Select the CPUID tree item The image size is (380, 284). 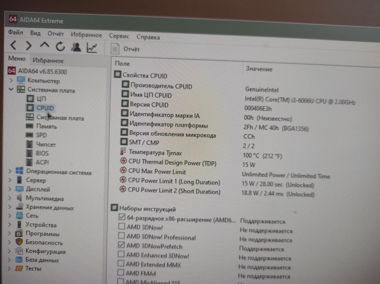(x=40, y=108)
